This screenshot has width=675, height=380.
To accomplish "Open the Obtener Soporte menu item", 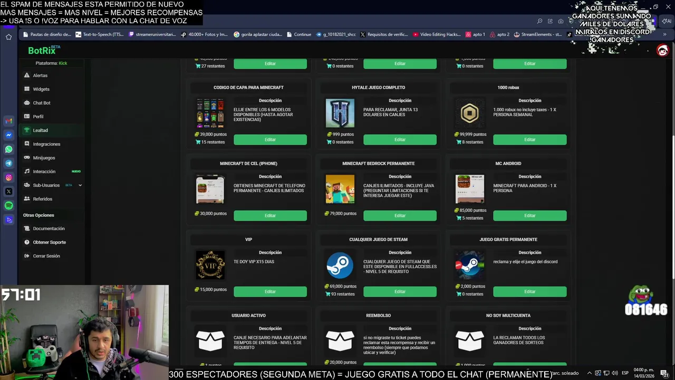I will pyautogui.click(x=50, y=242).
